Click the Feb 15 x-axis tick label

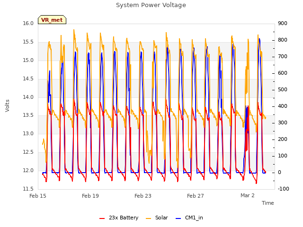pyautogui.click(x=38, y=196)
